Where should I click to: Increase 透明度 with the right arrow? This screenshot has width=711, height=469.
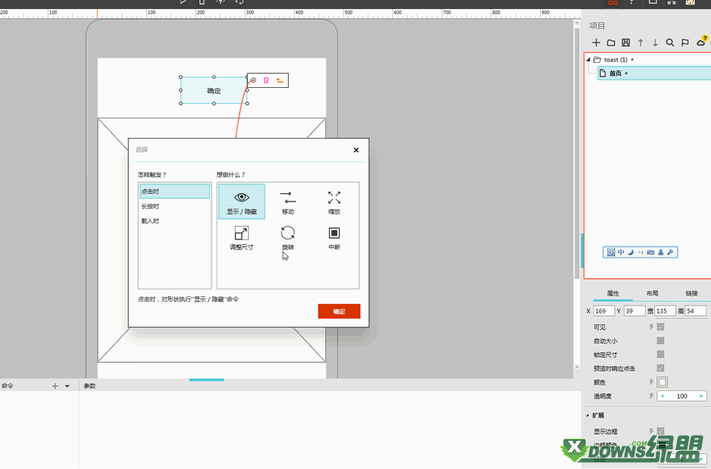pos(701,396)
